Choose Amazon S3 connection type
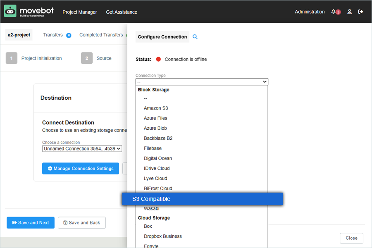Screen dimensions: 372x248 point(156,108)
